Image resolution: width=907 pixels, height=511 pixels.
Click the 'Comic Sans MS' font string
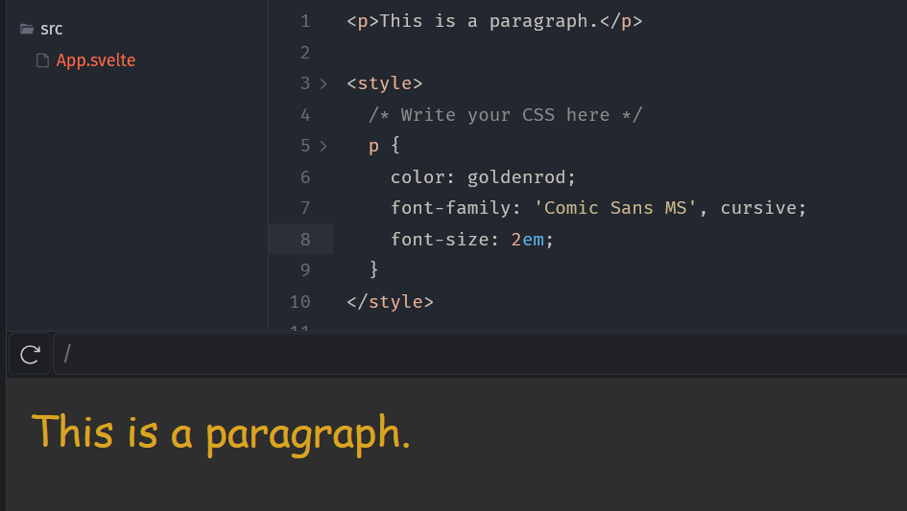tap(615, 208)
